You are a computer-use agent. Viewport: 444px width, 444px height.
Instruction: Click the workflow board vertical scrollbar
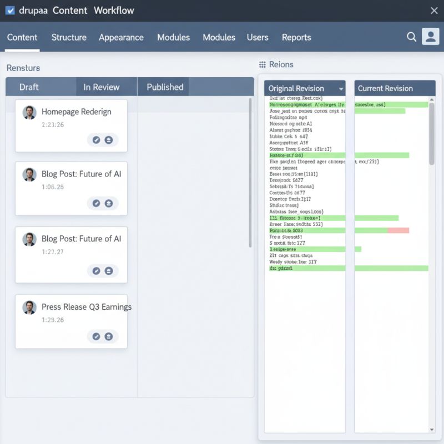[250, 173]
